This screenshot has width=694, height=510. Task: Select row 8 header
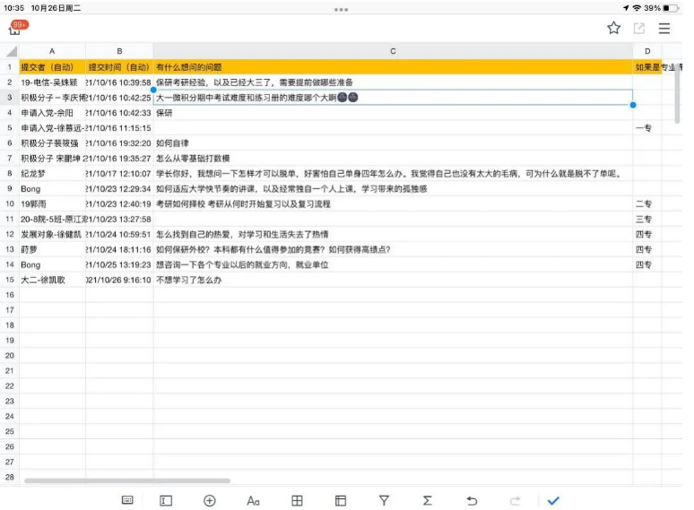pos(9,173)
